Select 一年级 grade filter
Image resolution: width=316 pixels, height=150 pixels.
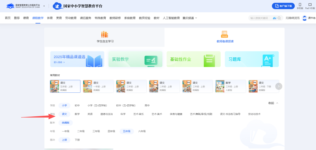[66, 131]
